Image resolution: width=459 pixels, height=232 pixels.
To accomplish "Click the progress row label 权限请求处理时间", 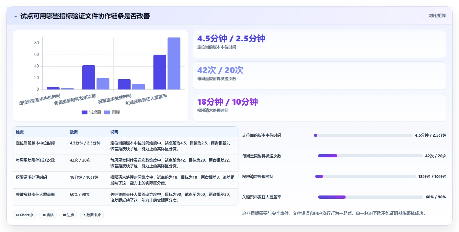I will (258, 176).
